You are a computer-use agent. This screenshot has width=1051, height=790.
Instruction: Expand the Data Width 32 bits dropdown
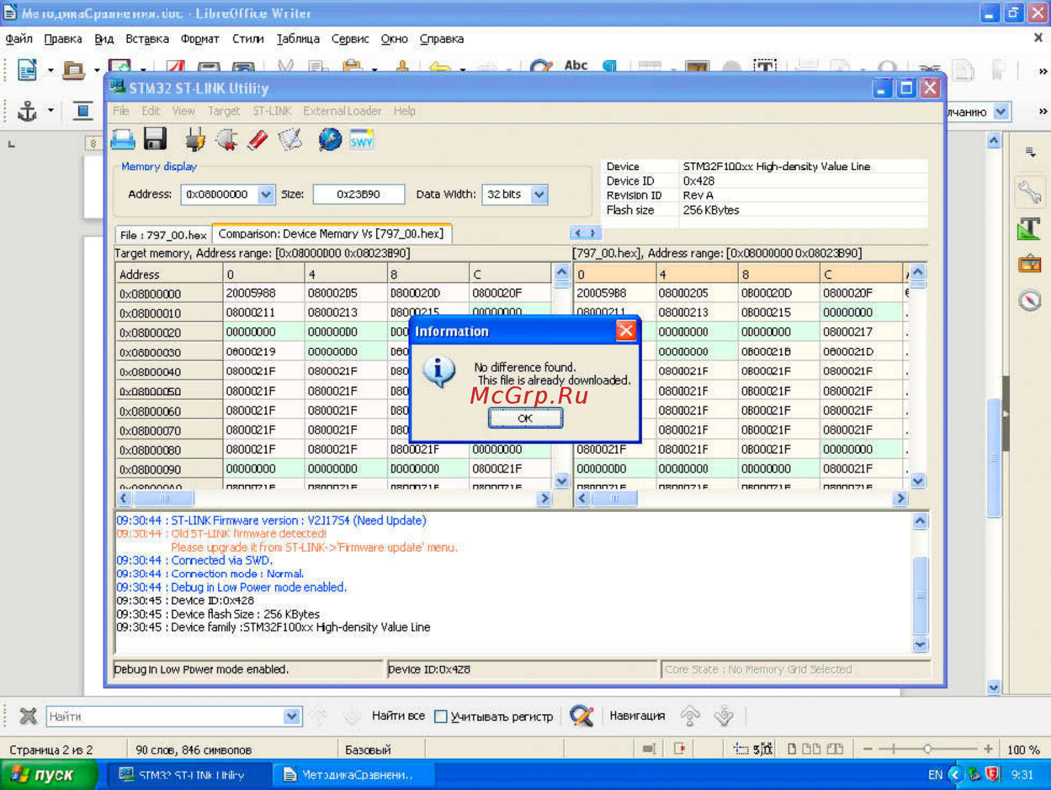539,194
